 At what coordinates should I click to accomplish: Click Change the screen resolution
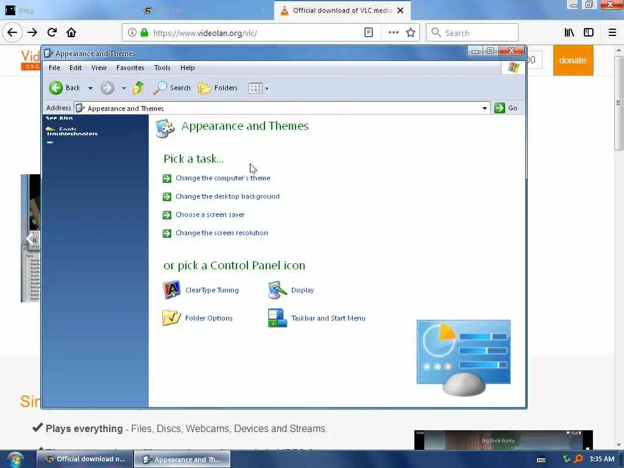222,233
